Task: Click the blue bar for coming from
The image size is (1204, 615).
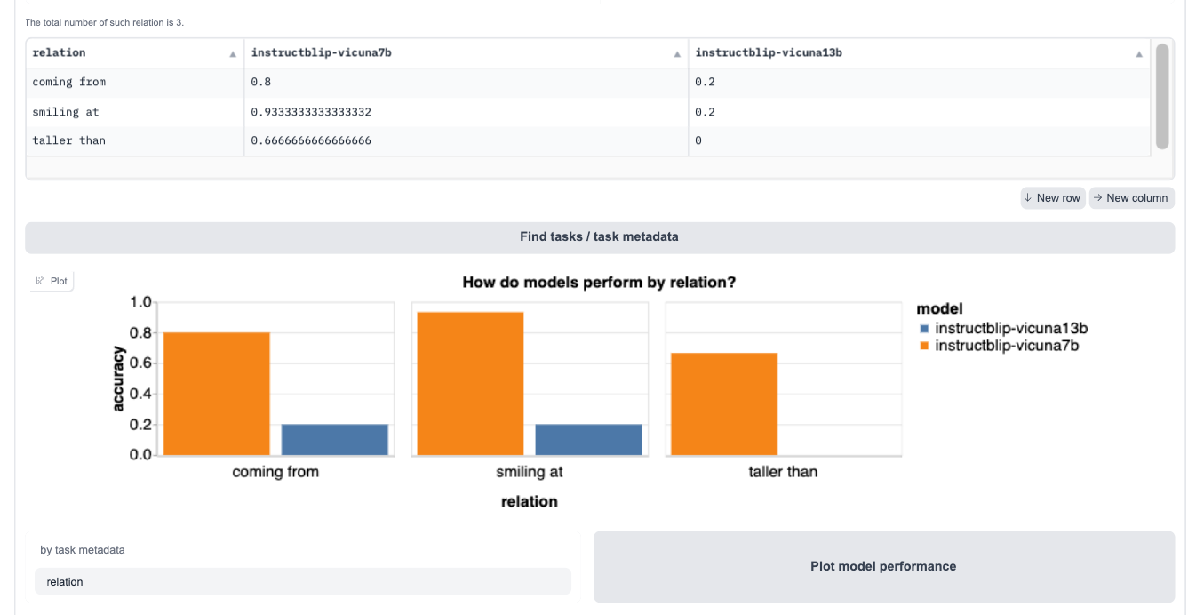Action: (335, 440)
